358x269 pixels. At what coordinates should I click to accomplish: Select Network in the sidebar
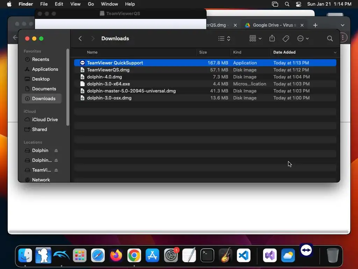tap(42, 180)
